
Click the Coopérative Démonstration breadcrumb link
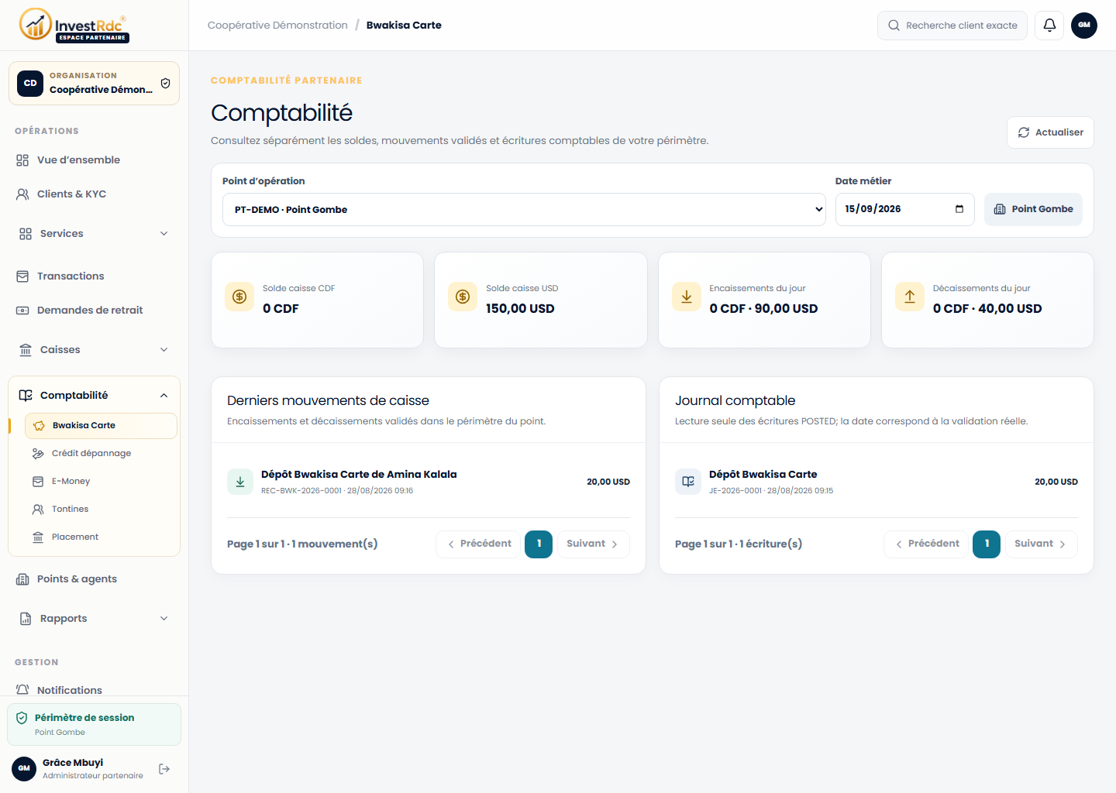pos(277,26)
